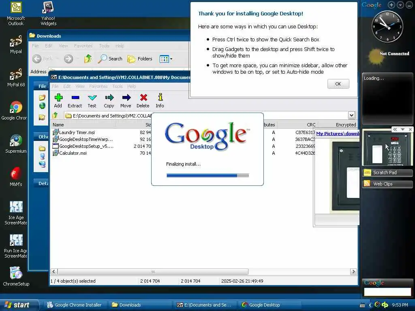Open the Favorites menu in Downloads window

tap(83, 46)
